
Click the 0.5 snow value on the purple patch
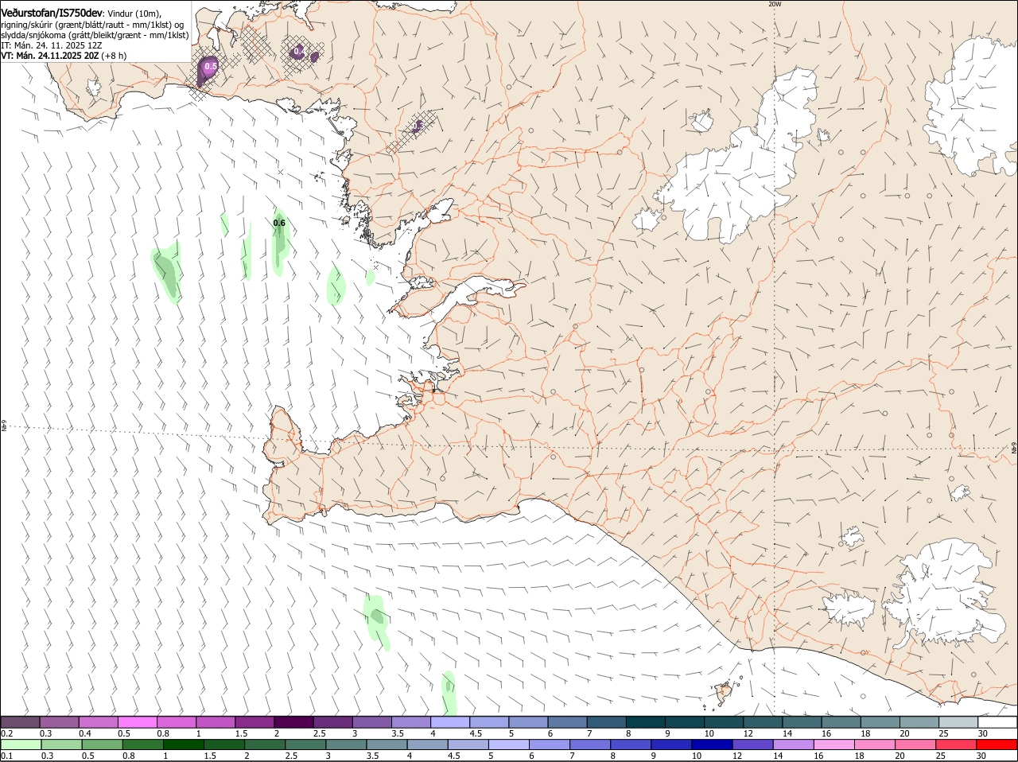coord(211,66)
